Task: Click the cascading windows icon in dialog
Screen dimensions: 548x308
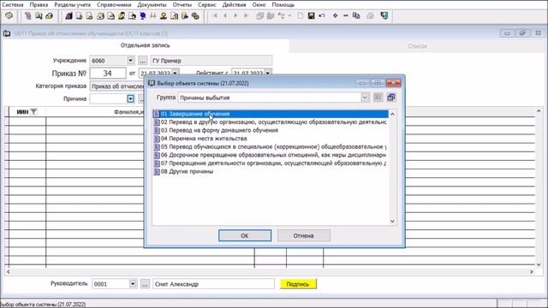Action: (391, 98)
